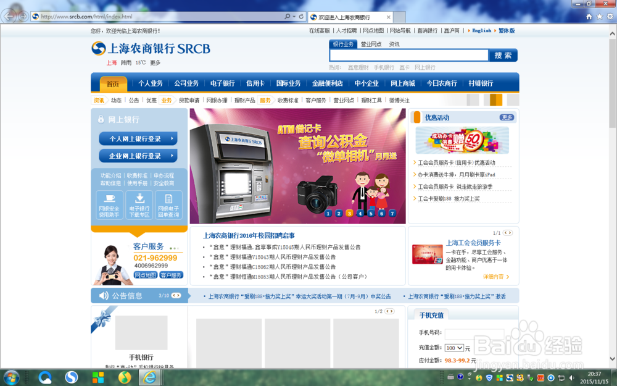Select the 银行业务 search tab
Screen dimensions: 617x386
pos(343,44)
